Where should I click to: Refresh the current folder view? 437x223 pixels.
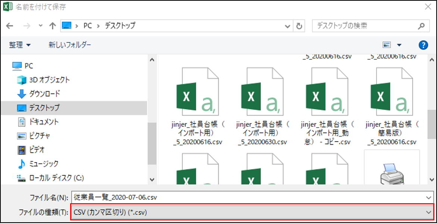coord(299,26)
